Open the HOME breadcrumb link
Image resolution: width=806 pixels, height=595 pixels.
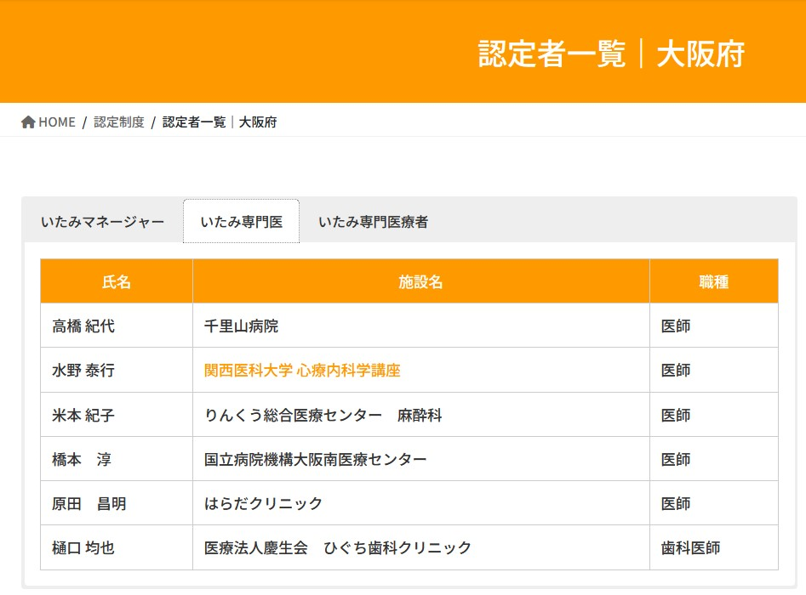(56, 122)
